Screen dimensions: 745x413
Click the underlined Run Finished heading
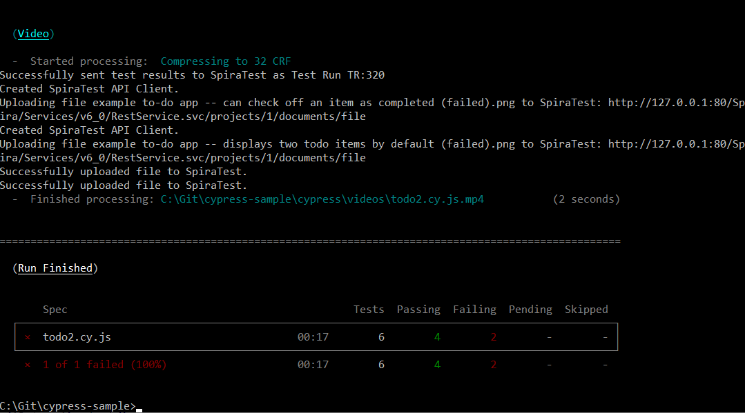pyautogui.click(x=55, y=268)
